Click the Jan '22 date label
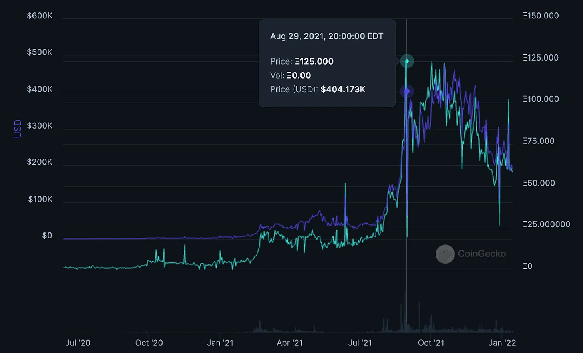This screenshot has width=583, height=353. point(502,343)
